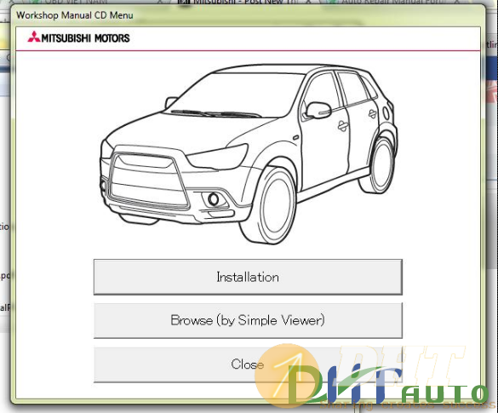This screenshot has width=498, height=413.
Task: Click the Installation button
Action: (248, 277)
